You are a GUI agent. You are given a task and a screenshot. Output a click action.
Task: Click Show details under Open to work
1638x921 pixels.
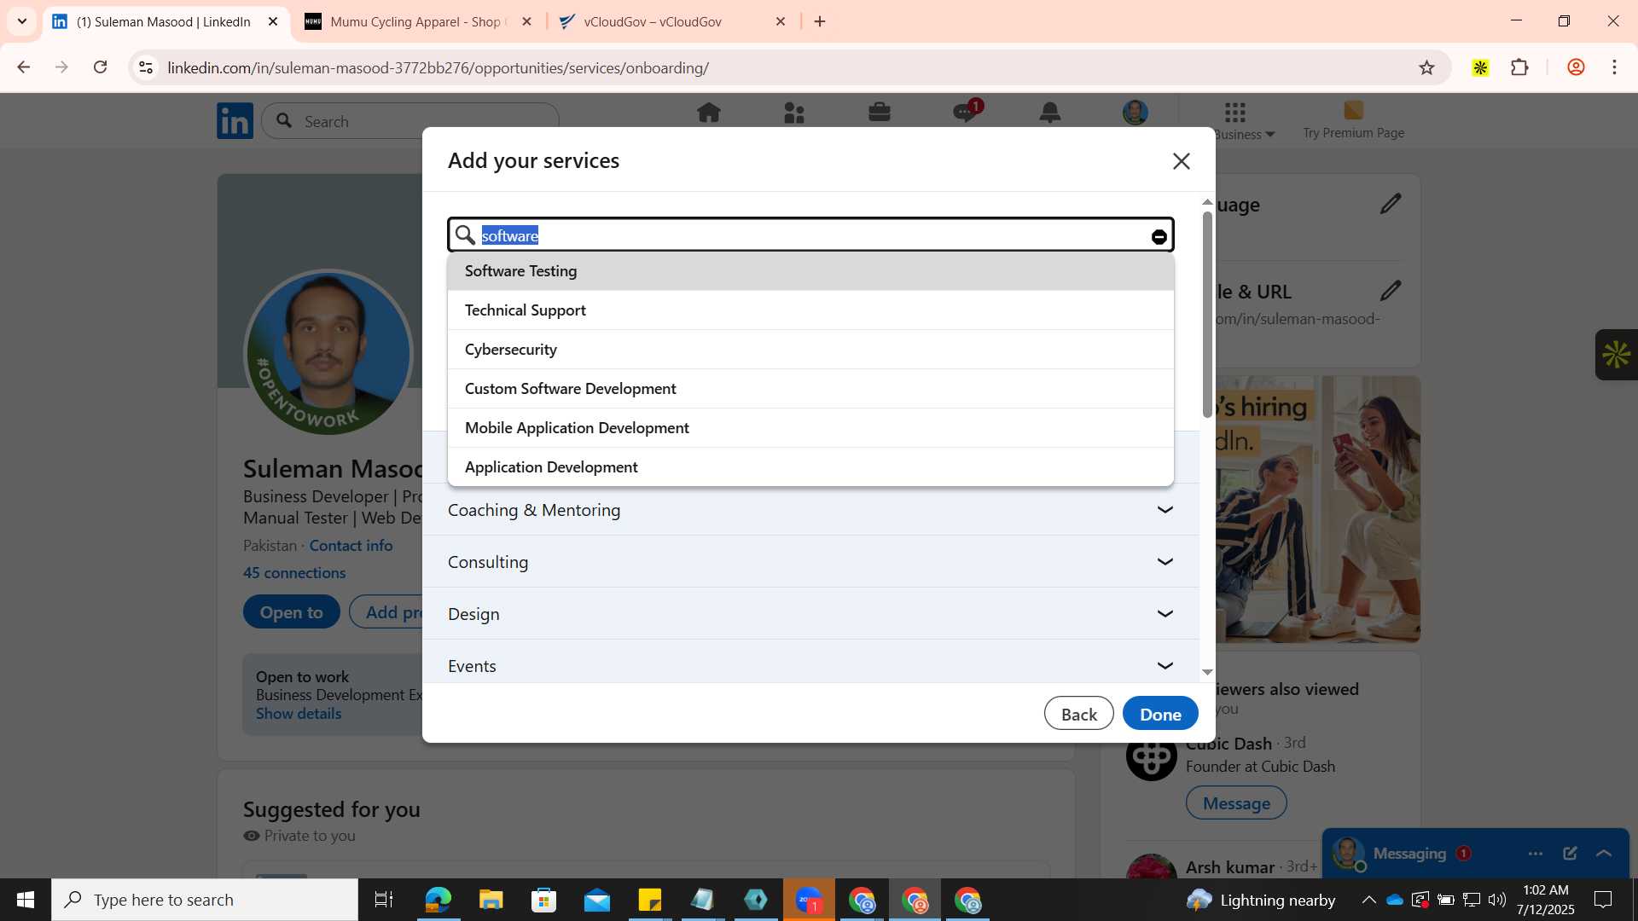pyautogui.click(x=299, y=714)
